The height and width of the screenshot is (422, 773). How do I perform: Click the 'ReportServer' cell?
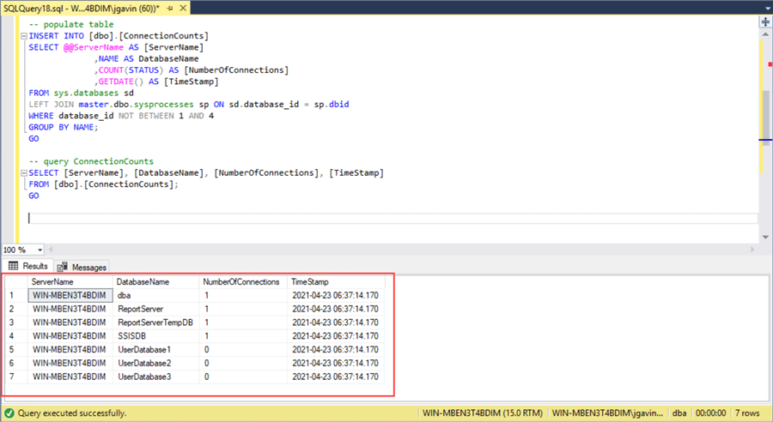(155, 309)
